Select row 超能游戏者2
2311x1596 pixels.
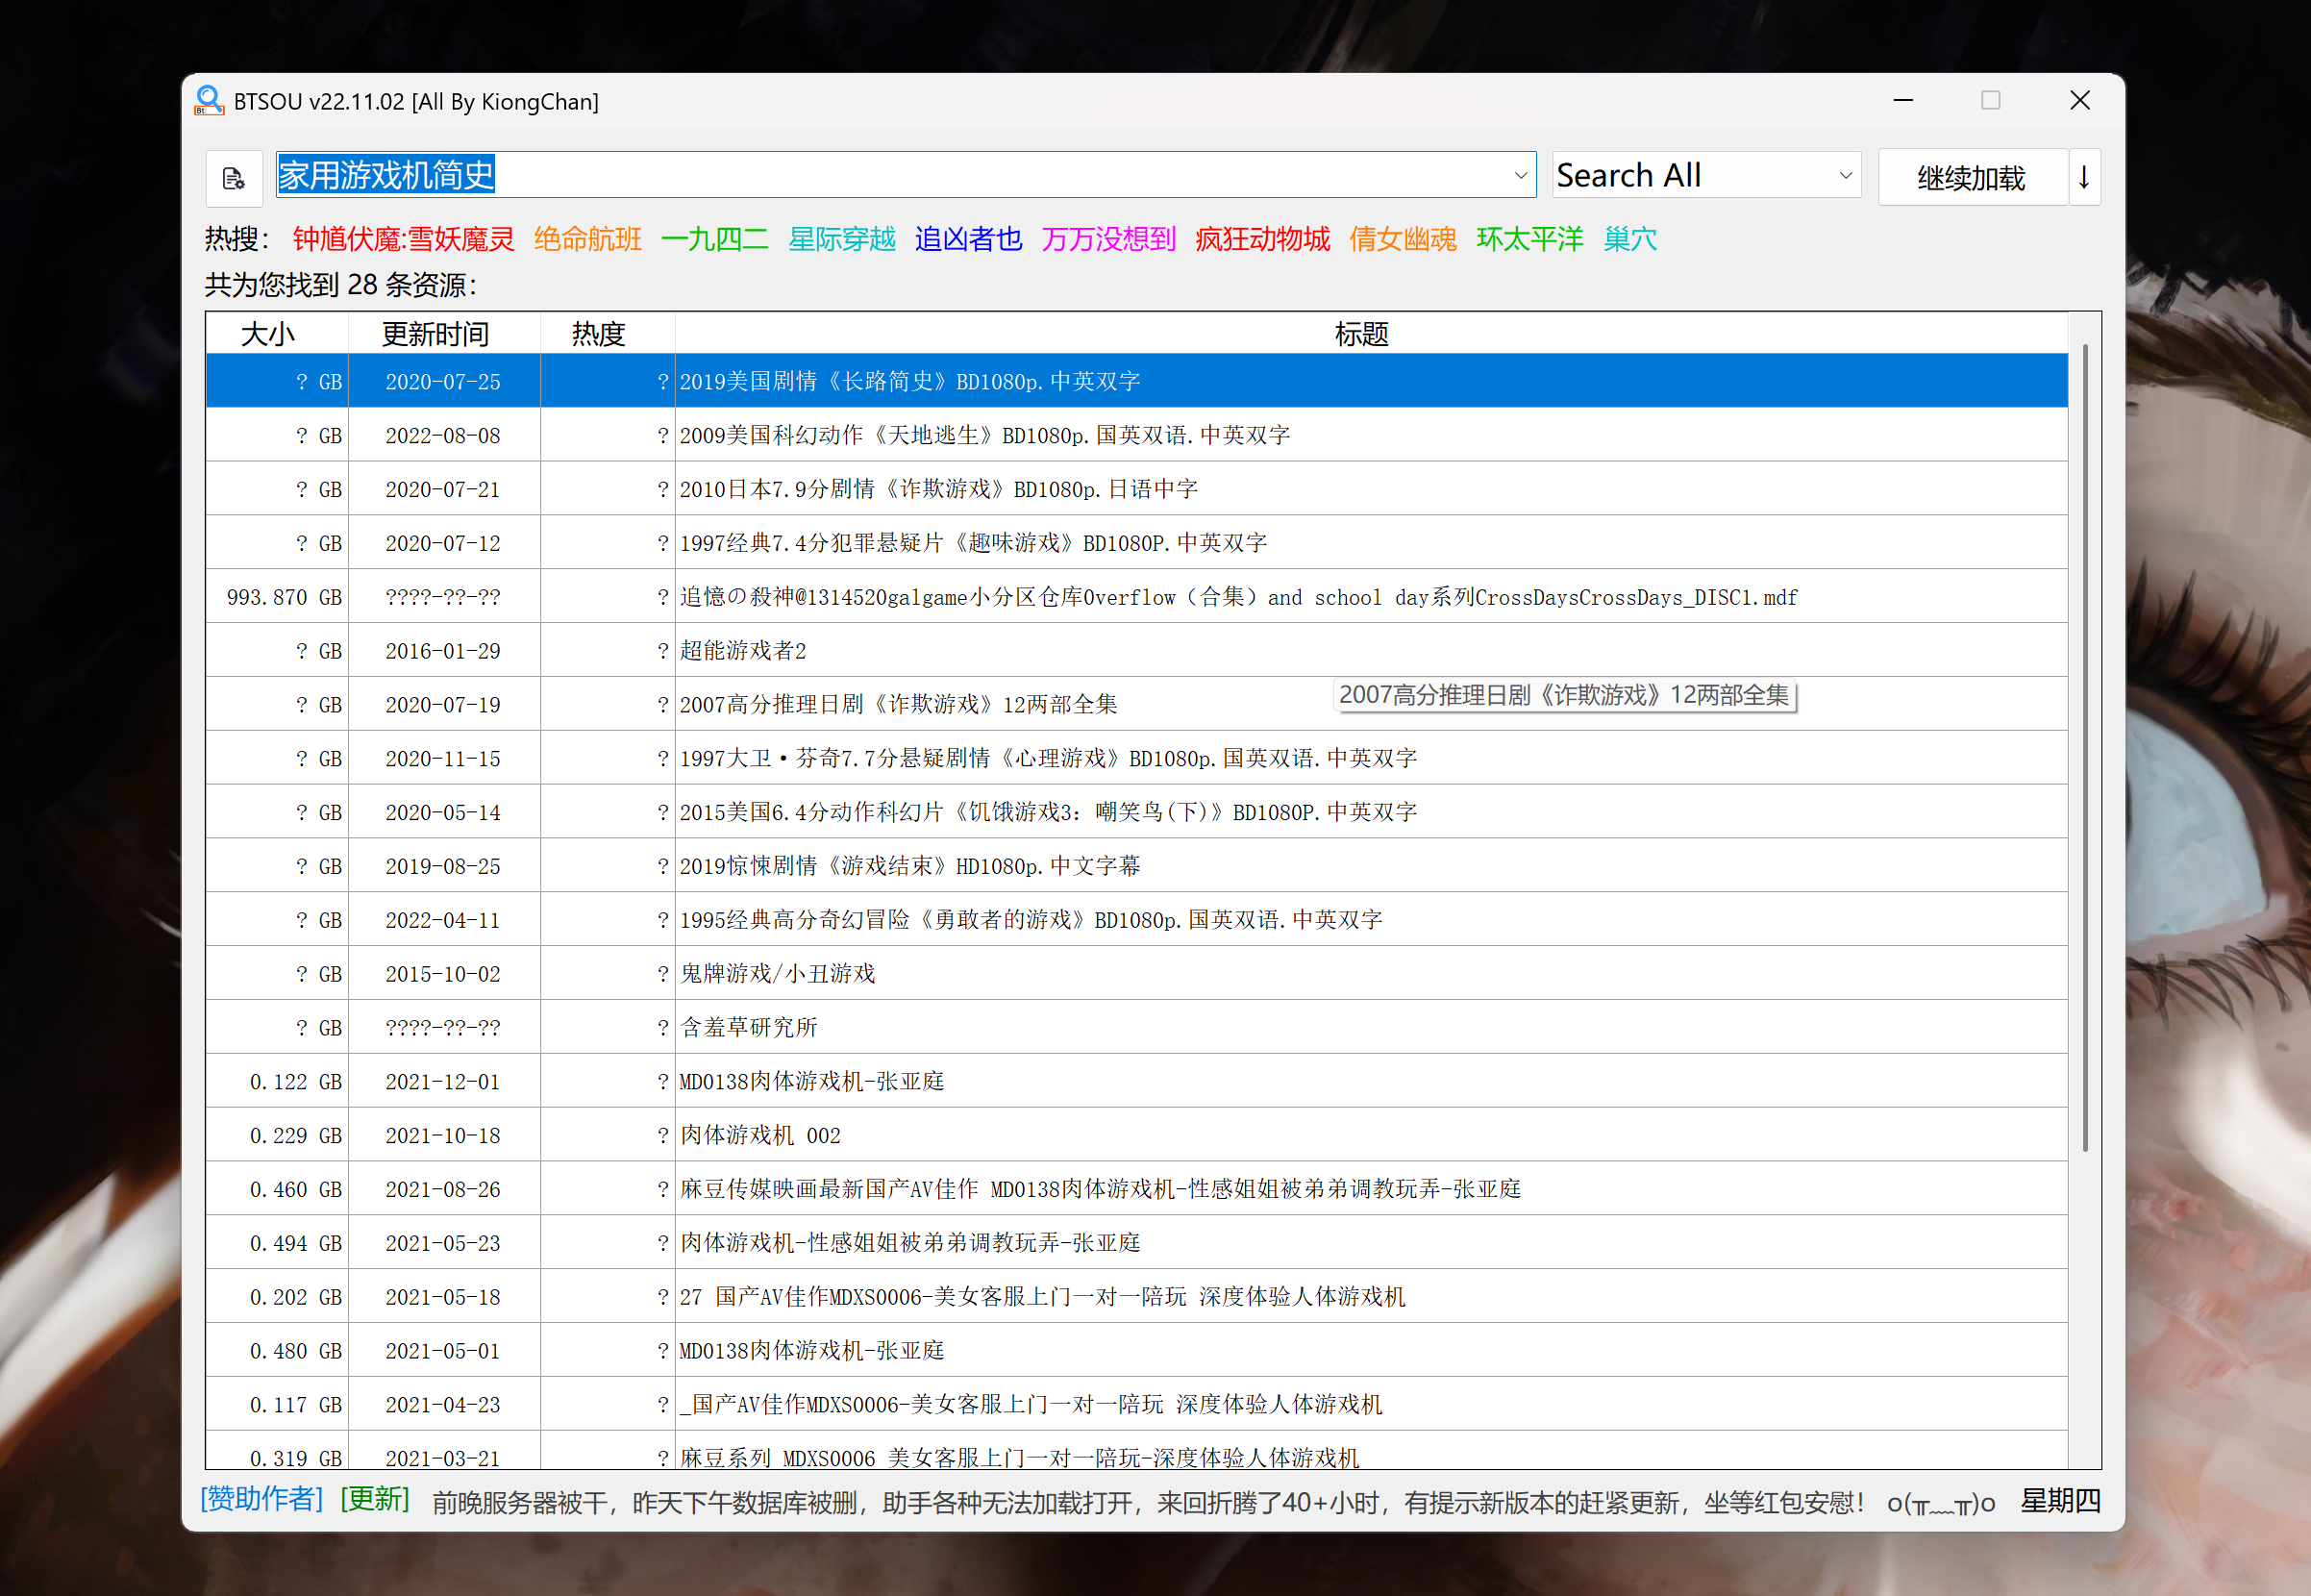point(1136,651)
